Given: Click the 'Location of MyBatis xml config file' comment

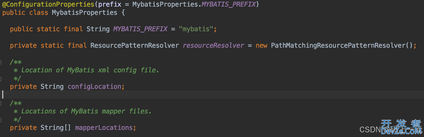Looking at the screenshot, I should [x=90, y=70].
